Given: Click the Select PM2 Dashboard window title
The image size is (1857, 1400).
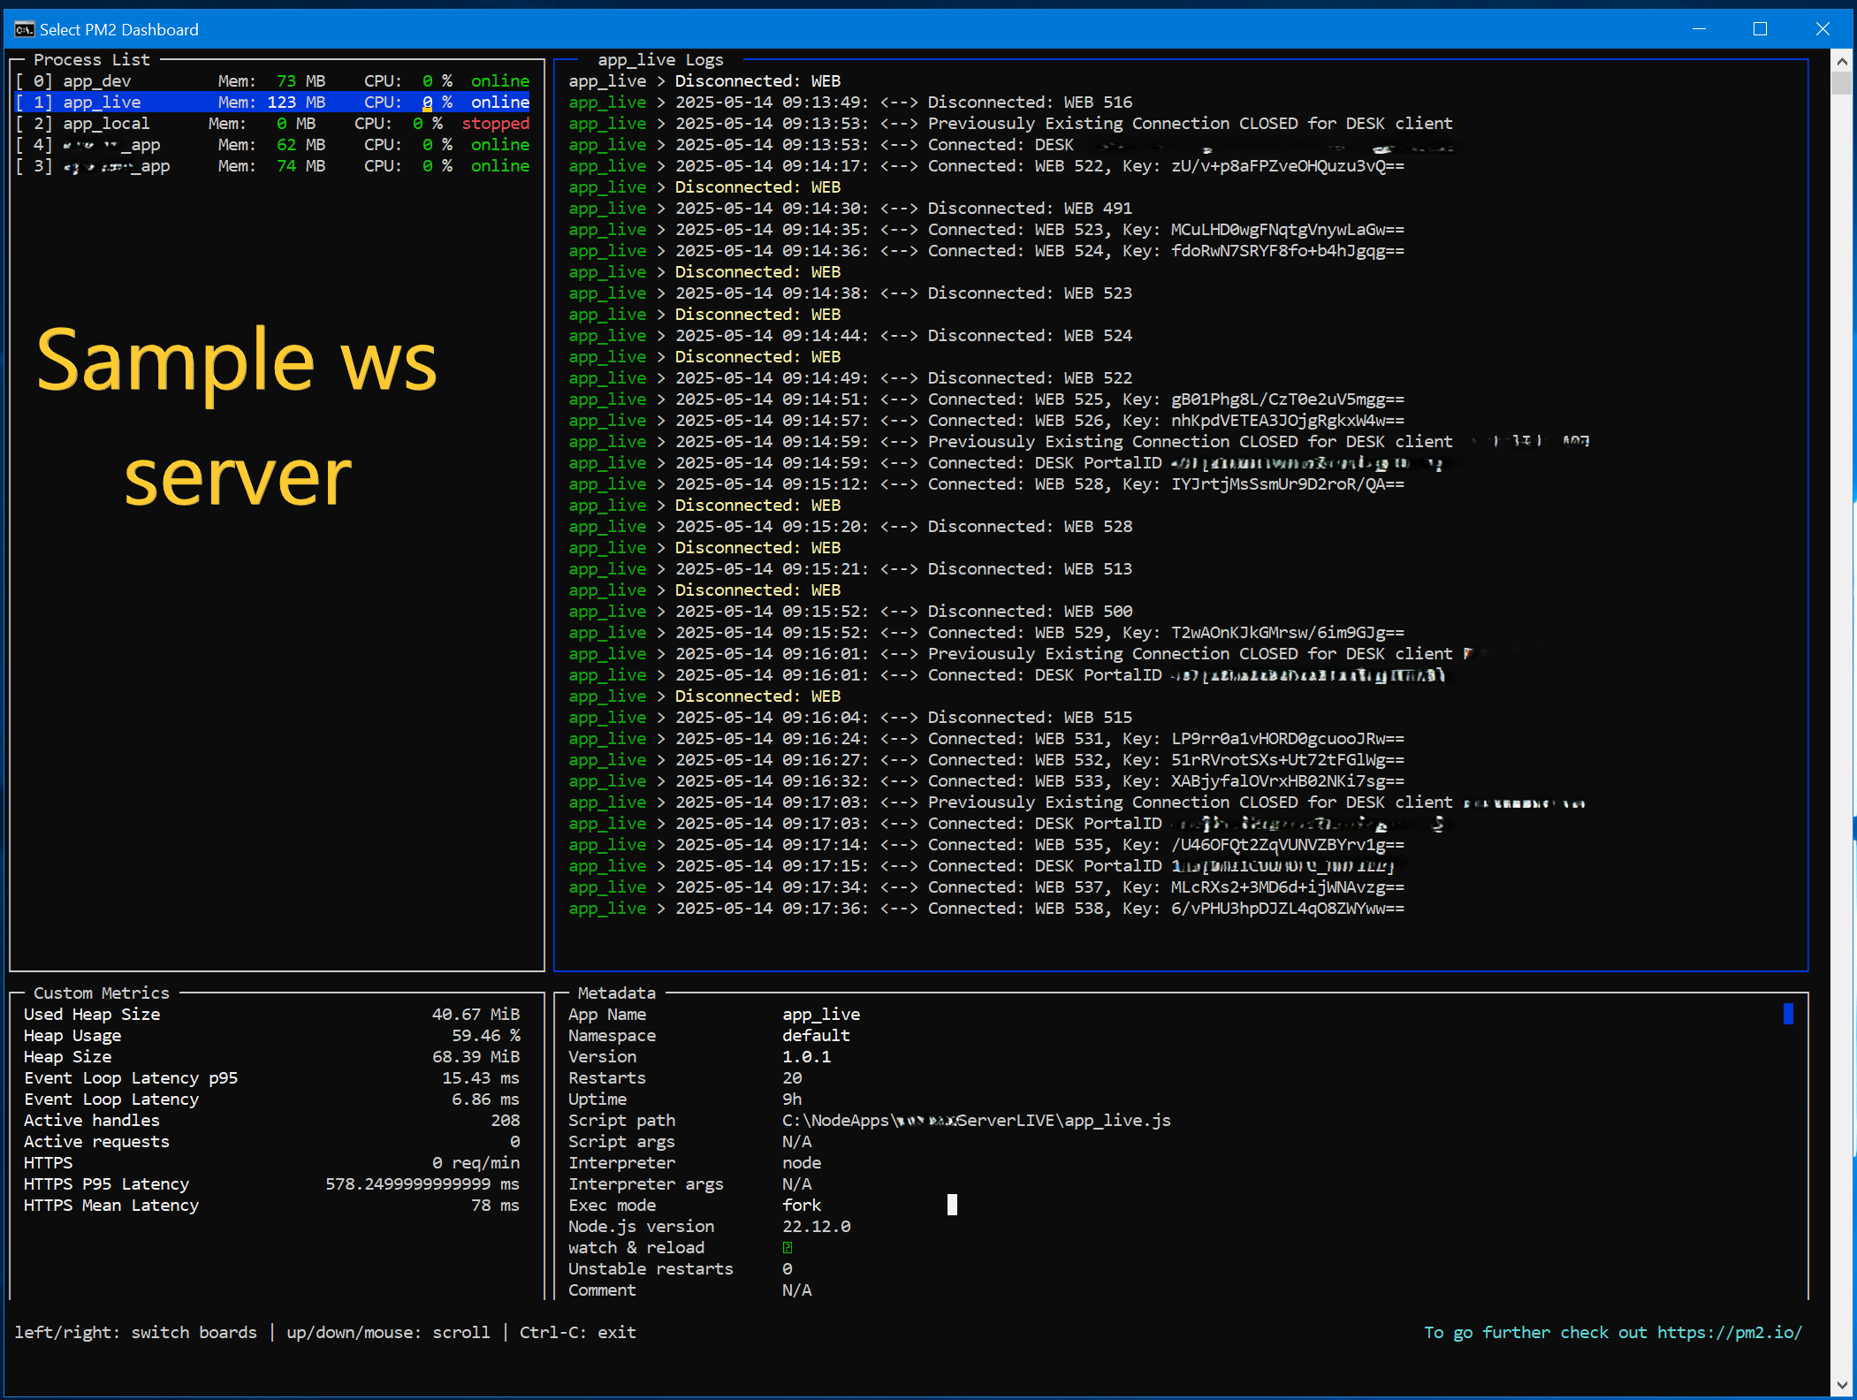Looking at the screenshot, I should [x=118, y=29].
